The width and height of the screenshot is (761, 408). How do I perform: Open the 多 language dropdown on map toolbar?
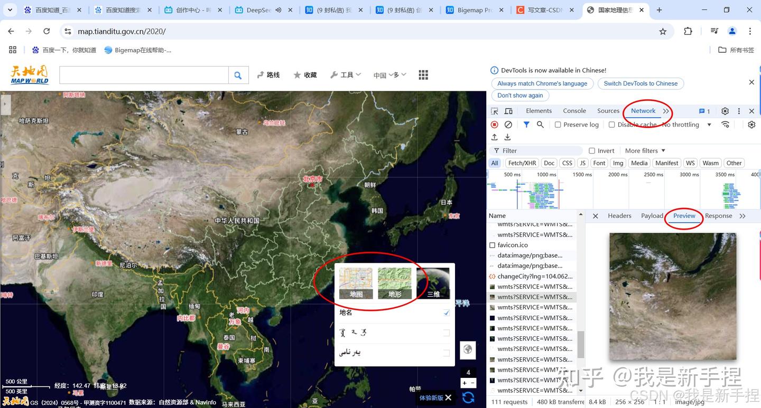398,74
